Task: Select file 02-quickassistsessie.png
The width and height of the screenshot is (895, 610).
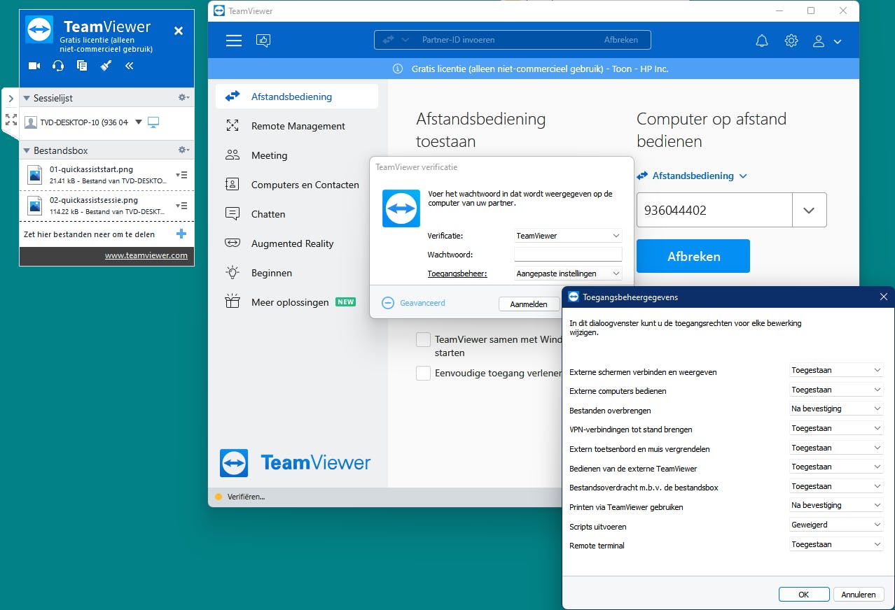Action: [x=97, y=206]
